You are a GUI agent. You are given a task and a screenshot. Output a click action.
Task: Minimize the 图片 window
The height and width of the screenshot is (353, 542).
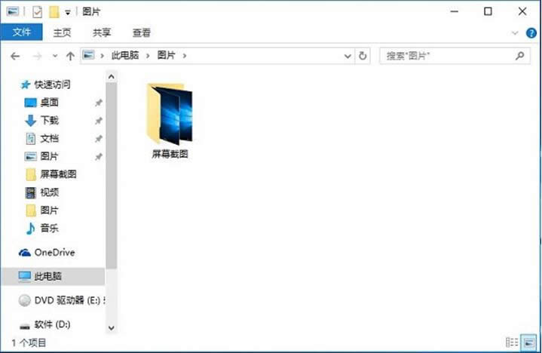coord(455,11)
